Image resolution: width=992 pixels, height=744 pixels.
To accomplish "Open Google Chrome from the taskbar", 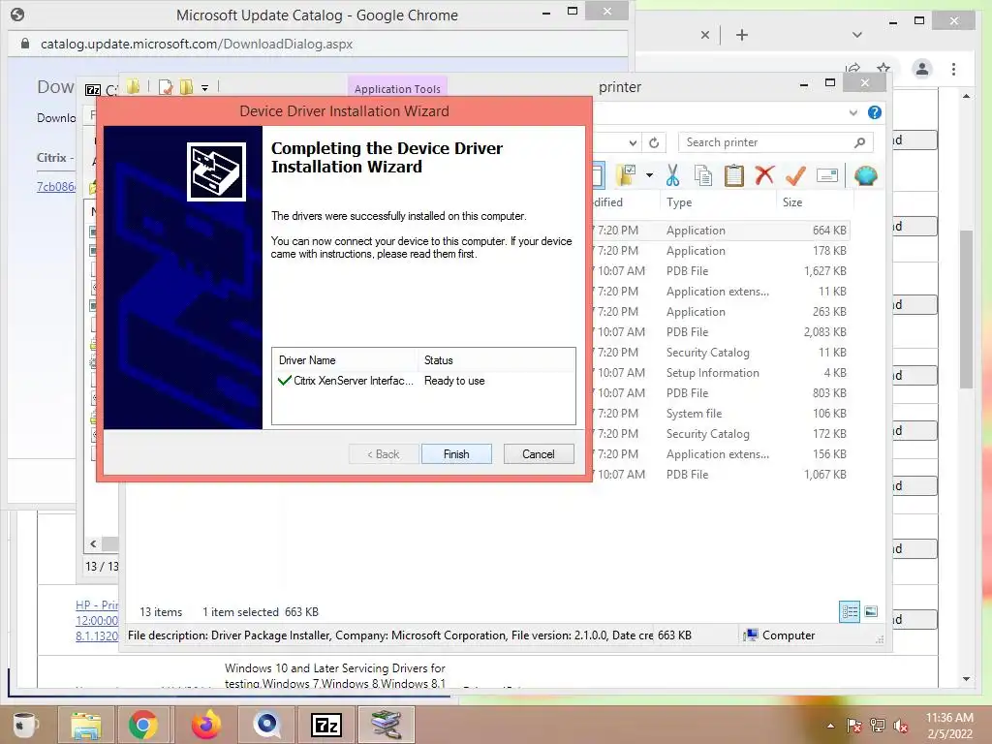I will (143, 725).
